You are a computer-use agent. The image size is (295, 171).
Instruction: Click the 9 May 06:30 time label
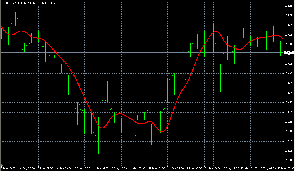pyautogui.click(x=64, y=168)
